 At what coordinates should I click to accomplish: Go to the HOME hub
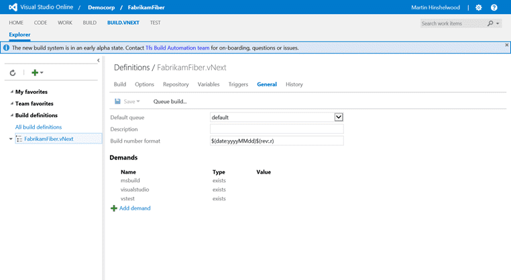16,23
